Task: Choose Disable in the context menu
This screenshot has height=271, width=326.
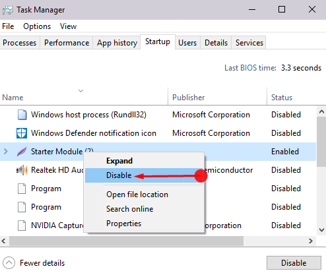Action: [x=145, y=175]
